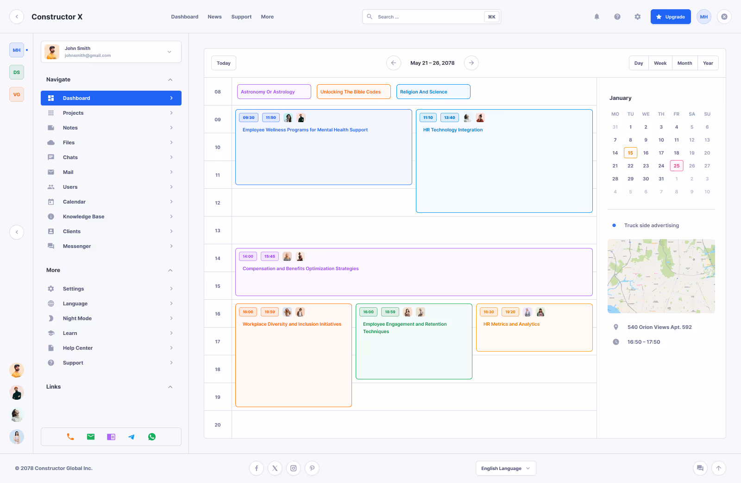
Task: Click the search input field
Action: (432, 17)
